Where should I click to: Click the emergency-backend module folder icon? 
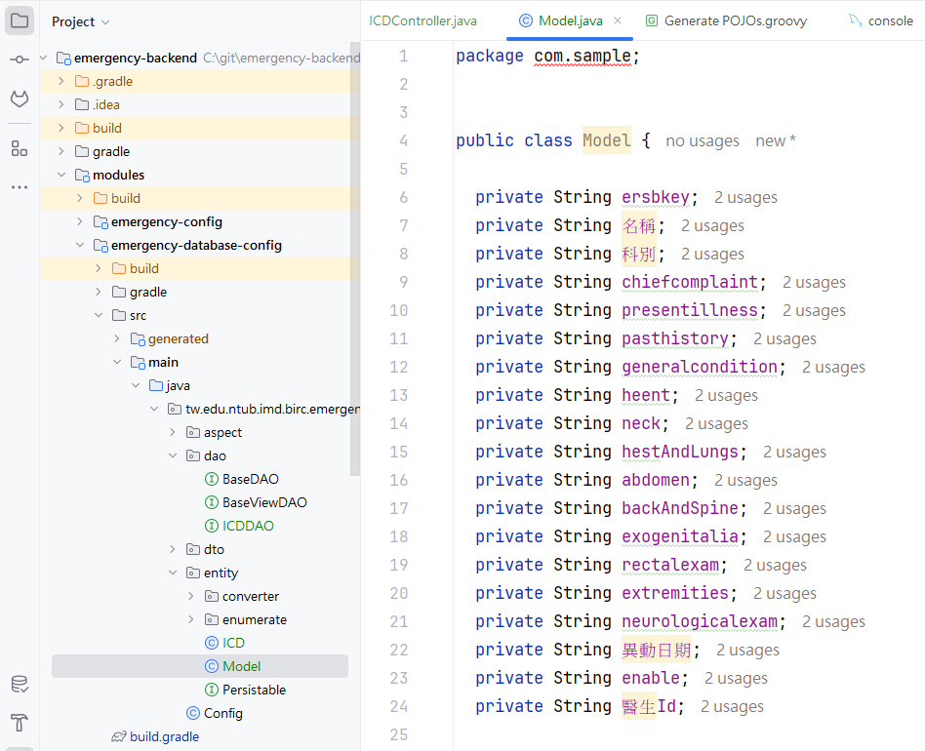[63, 58]
